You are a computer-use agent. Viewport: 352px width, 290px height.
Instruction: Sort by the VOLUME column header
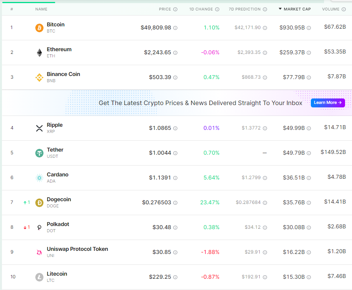331,9
